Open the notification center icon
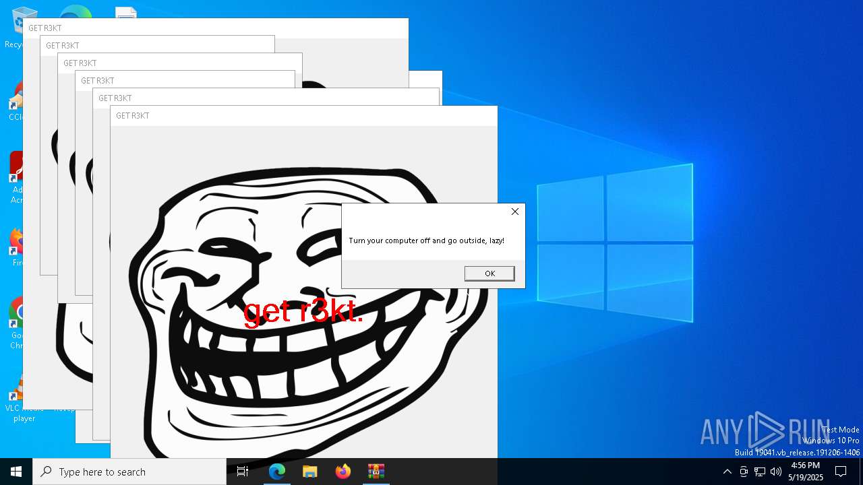Viewport: 863px width, 485px height. [841, 472]
